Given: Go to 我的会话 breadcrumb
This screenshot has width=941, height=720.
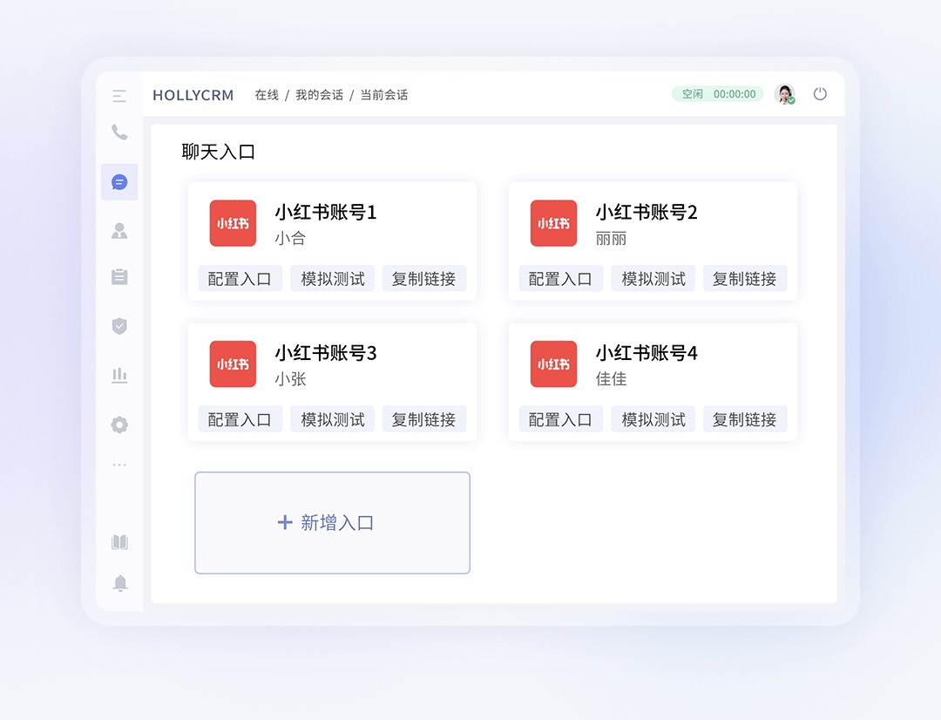Looking at the screenshot, I should coord(319,95).
